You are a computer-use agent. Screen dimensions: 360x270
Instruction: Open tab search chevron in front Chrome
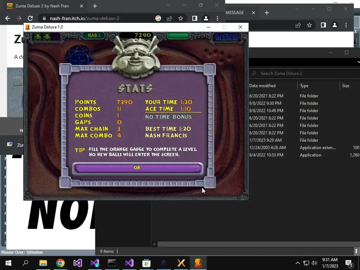(168, 5)
